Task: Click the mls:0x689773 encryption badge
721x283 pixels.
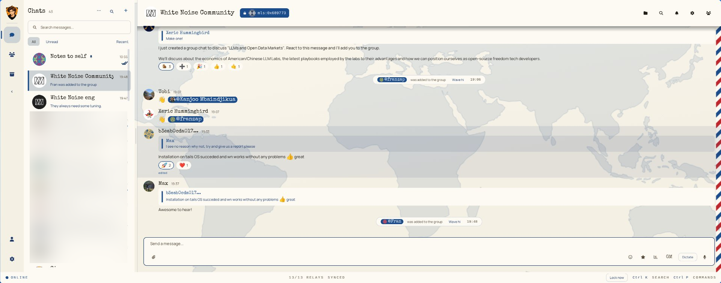Action: coord(264,13)
